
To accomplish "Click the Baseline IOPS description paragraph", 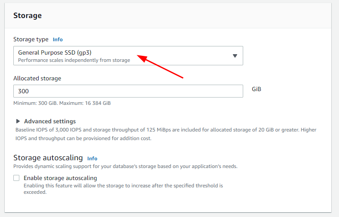I will [x=166, y=134].
